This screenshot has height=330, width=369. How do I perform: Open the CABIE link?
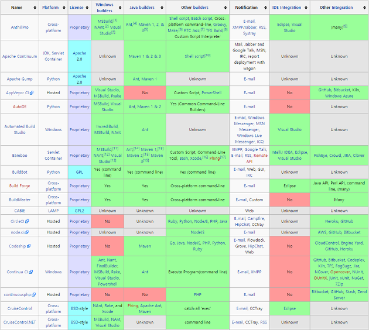click(x=19, y=211)
